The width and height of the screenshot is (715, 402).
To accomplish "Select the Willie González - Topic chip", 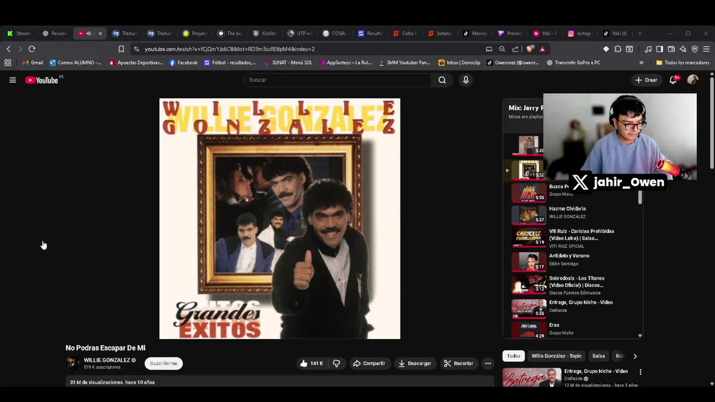I will (556, 356).
